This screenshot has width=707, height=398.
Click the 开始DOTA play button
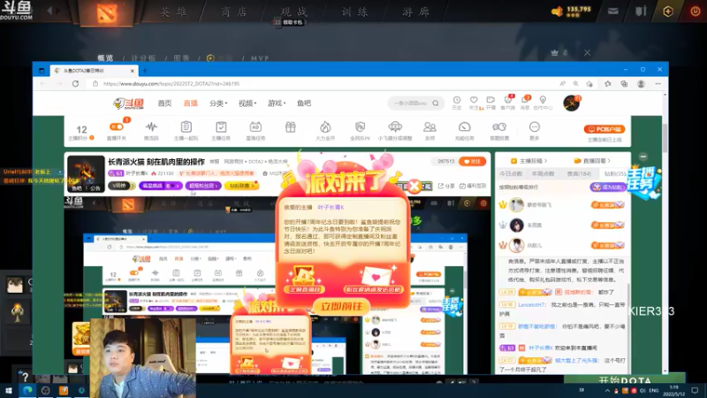625,379
